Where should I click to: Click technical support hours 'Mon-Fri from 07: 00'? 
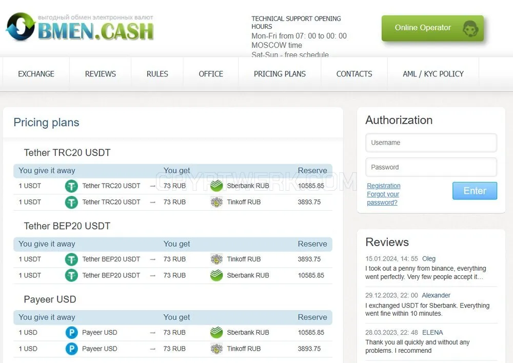click(x=299, y=36)
